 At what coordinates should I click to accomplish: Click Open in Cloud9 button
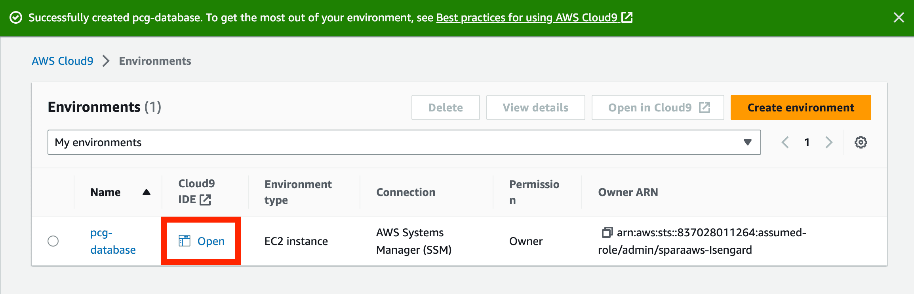coord(658,107)
